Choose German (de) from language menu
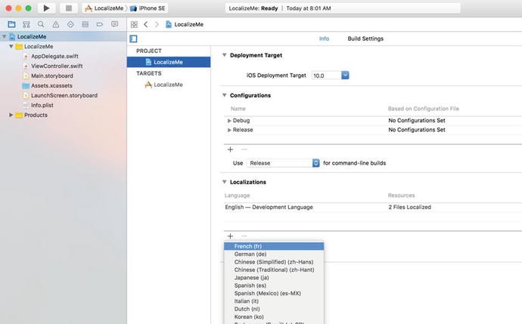Viewport: 522px width, 324px height. tap(274, 255)
